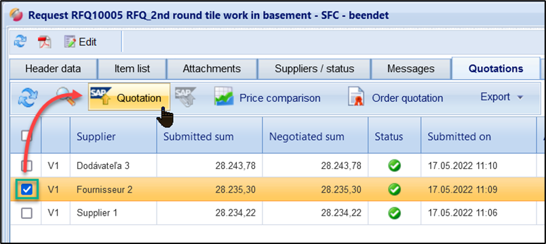Click the SAP Quotation upload button
The height and width of the screenshot is (244, 546).
pos(129,97)
